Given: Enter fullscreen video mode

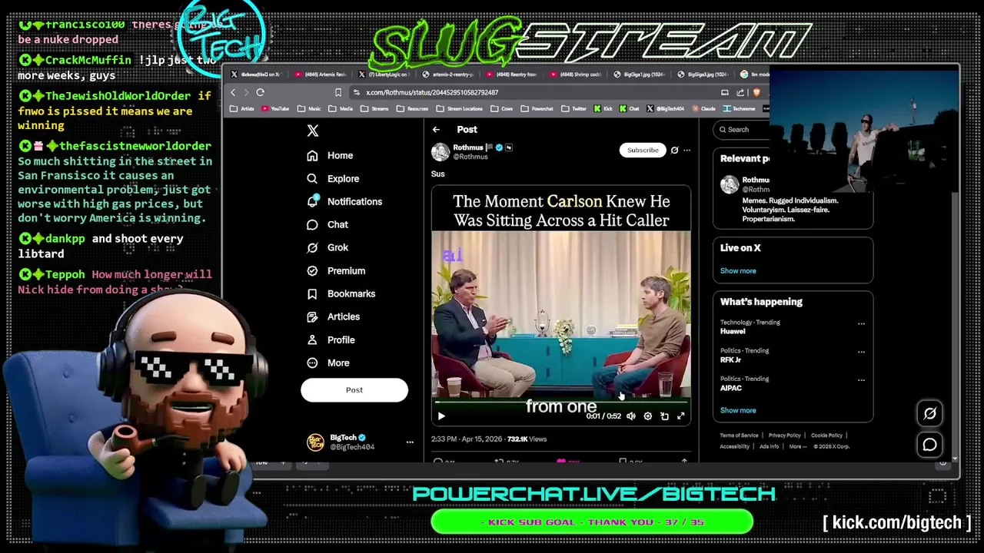Looking at the screenshot, I should pos(681,416).
